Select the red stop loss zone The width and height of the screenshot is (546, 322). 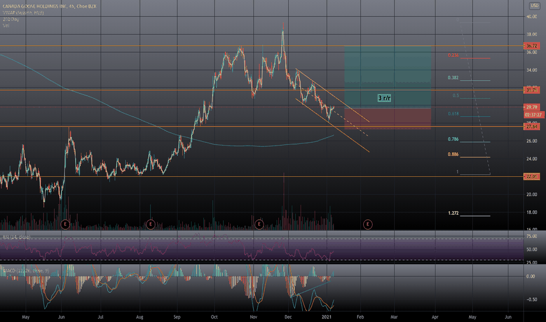[388, 118]
